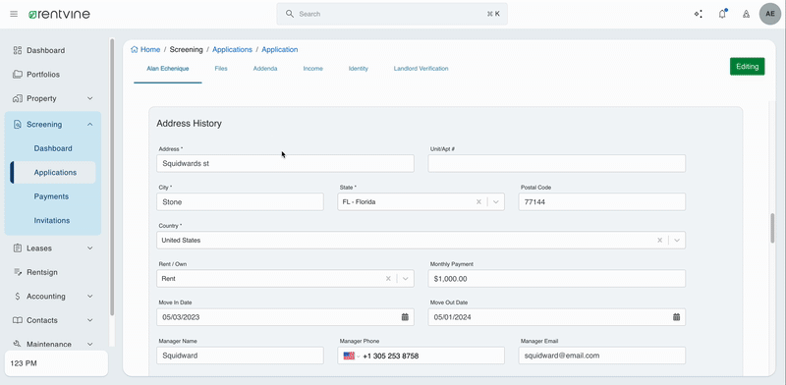786x385 pixels.
Task: Open the hamburger navigation menu
Action: click(x=14, y=14)
